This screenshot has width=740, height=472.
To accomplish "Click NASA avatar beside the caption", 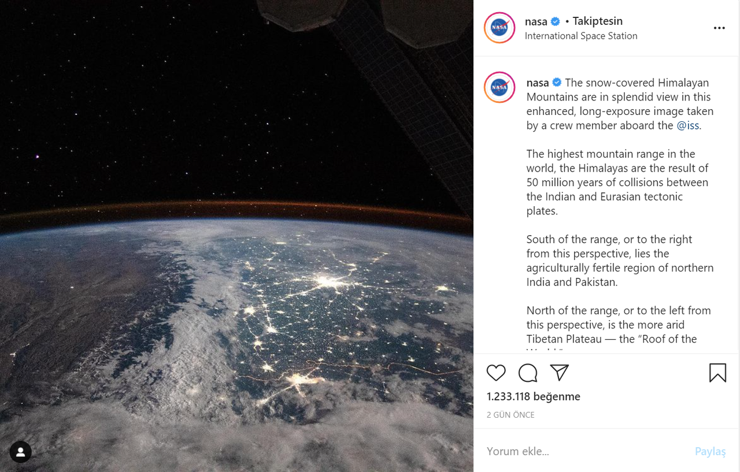I will click(x=499, y=87).
